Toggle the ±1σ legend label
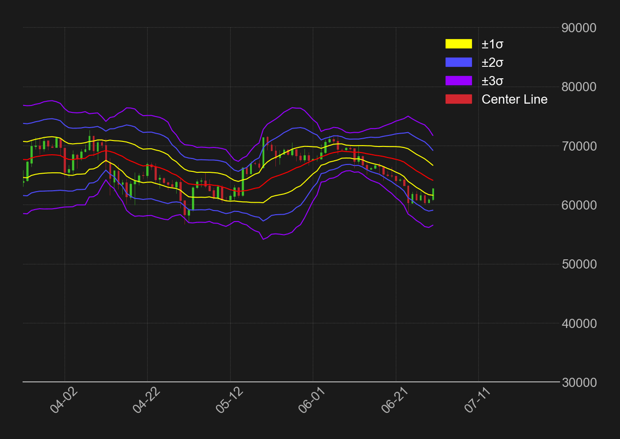Image resolution: width=620 pixels, height=439 pixels. [x=492, y=44]
